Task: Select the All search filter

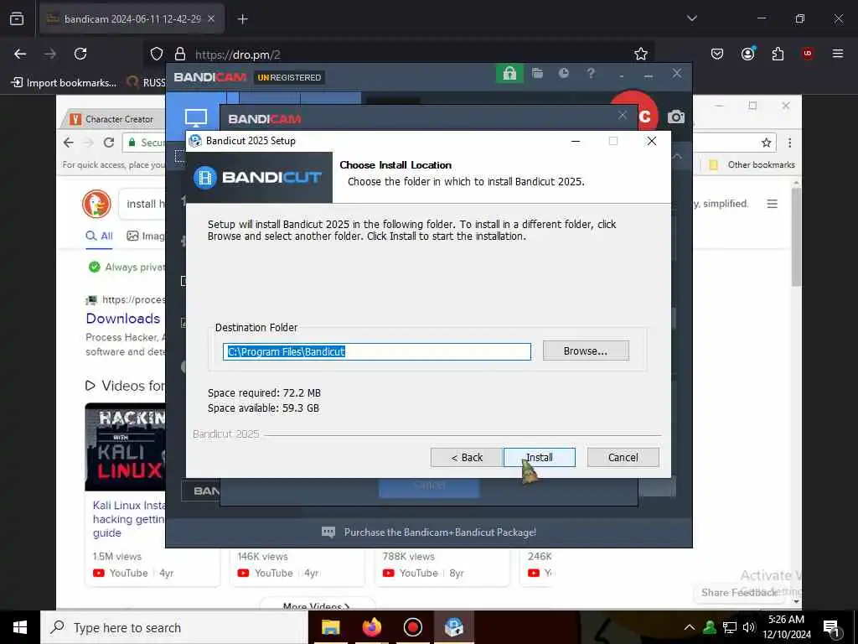Action: [99, 236]
